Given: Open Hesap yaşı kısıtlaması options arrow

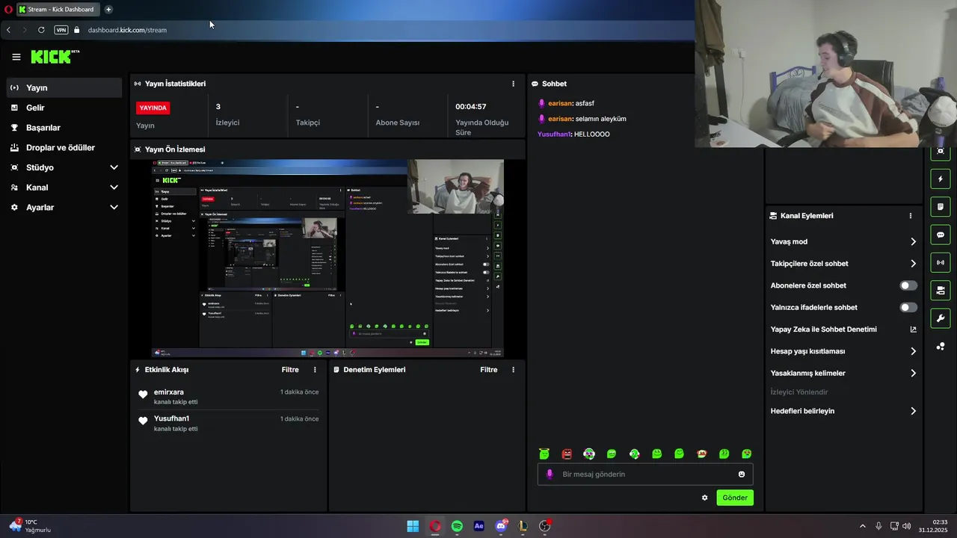Looking at the screenshot, I should pyautogui.click(x=913, y=351).
